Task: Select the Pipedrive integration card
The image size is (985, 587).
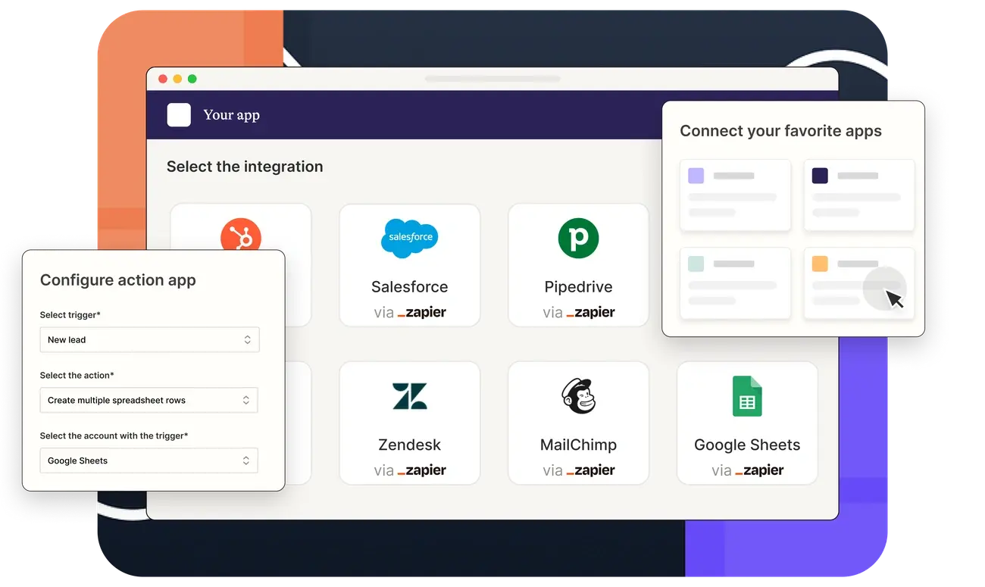Action: pos(578,265)
